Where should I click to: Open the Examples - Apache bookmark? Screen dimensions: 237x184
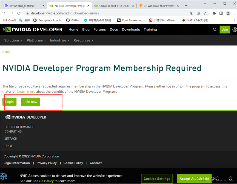[48, 20]
